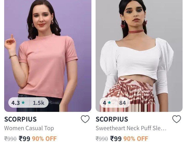Open the Sweetheart Neck Puff Sle… title
The height and width of the screenshot is (145, 187).
(131, 128)
